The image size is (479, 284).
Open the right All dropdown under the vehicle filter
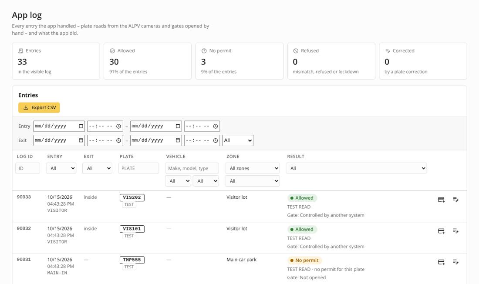206,181
